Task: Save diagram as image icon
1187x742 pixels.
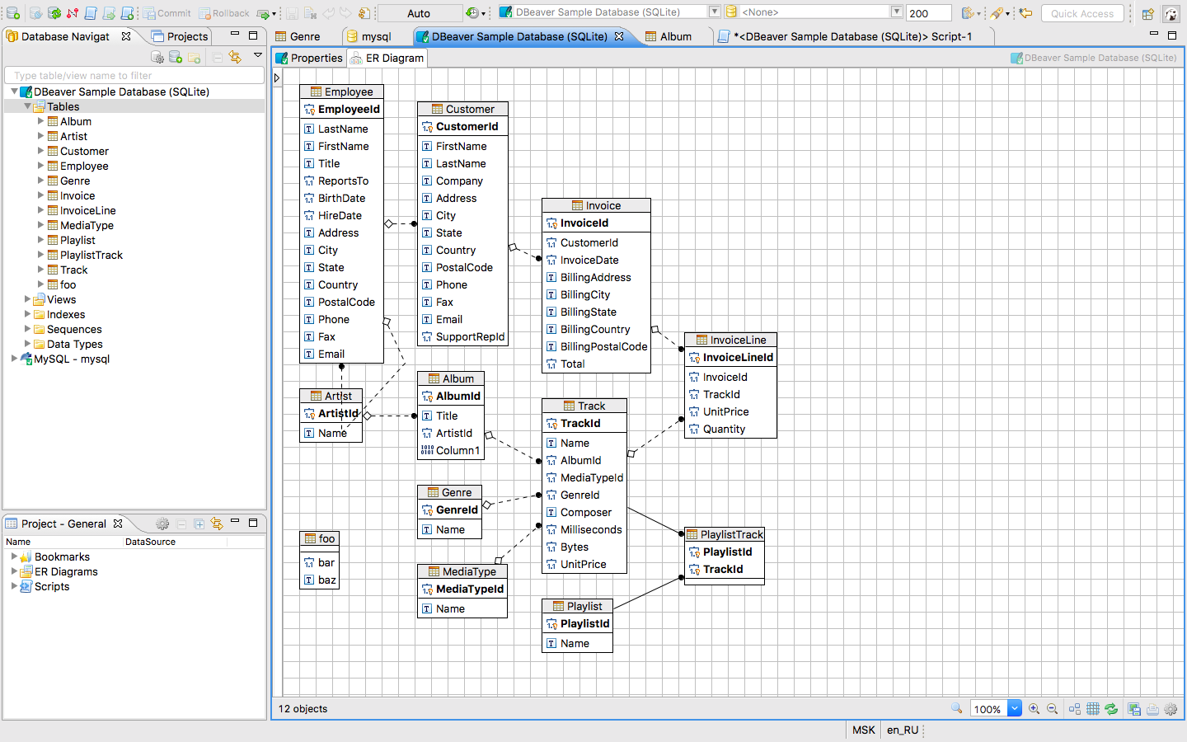Action: (1134, 709)
